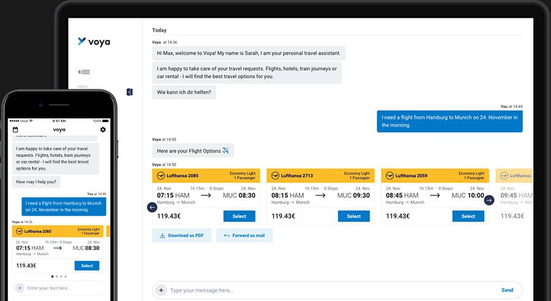Click Forward as mail button
Screen dimensions: 551x301
click(x=244, y=235)
